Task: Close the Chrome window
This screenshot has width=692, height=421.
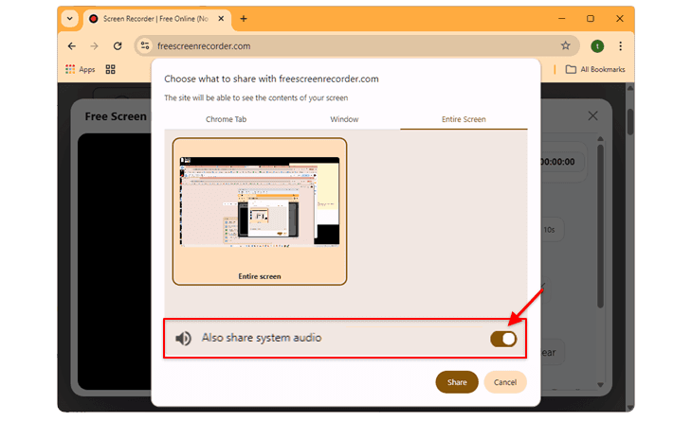Action: point(620,19)
